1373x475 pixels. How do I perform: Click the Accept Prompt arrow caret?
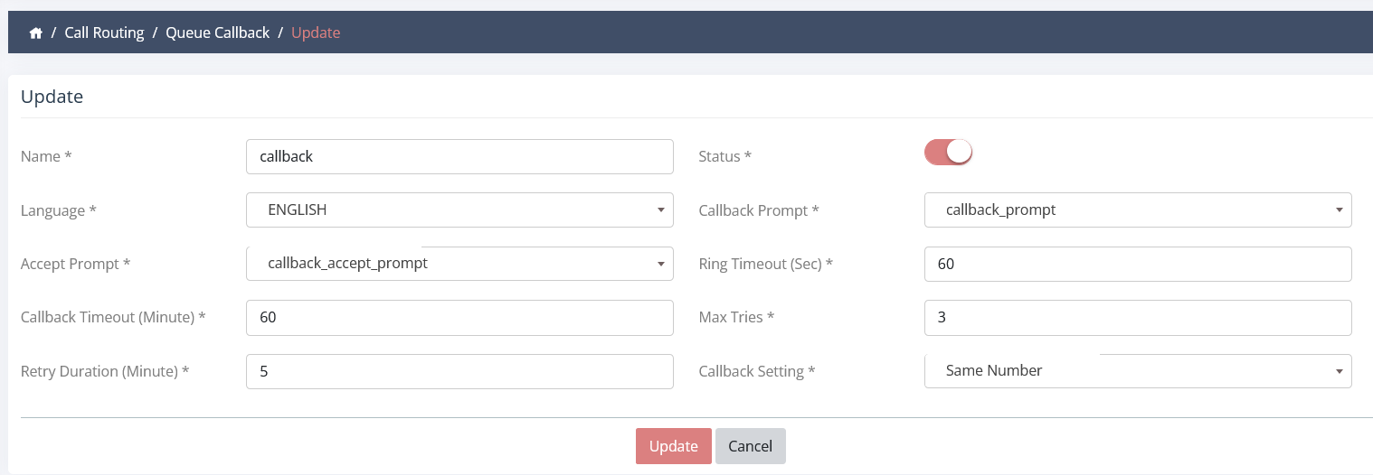pyautogui.click(x=660, y=265)
